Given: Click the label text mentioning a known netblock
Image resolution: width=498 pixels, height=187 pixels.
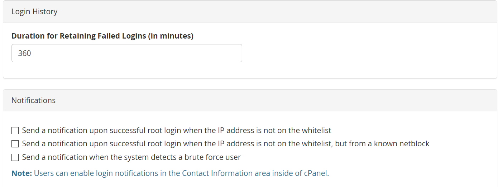Looking at the screenshot, I should pos(226,144).
